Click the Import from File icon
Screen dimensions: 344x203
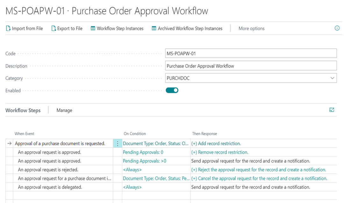(8, 28)
